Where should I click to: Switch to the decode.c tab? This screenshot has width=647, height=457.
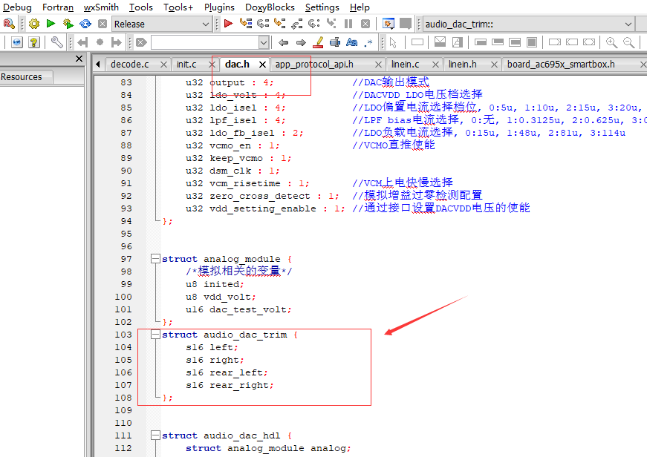point(129,65)
